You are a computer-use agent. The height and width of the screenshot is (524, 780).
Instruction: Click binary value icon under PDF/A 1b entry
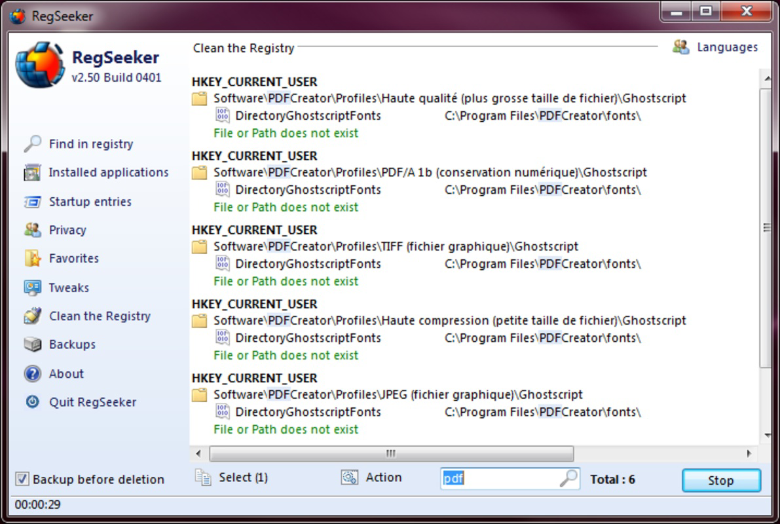[x=223, y=189]
